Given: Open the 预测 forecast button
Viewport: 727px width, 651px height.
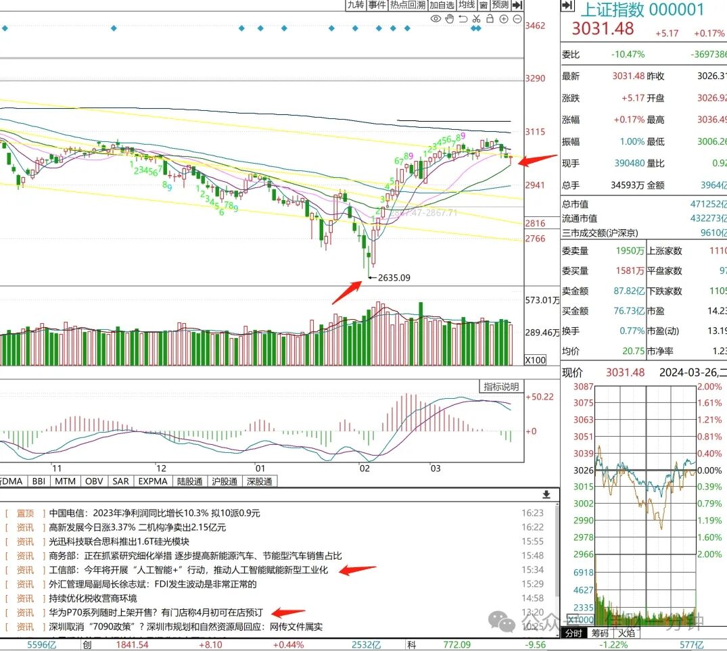Looking at the screenshot, I should pos(500,5).
